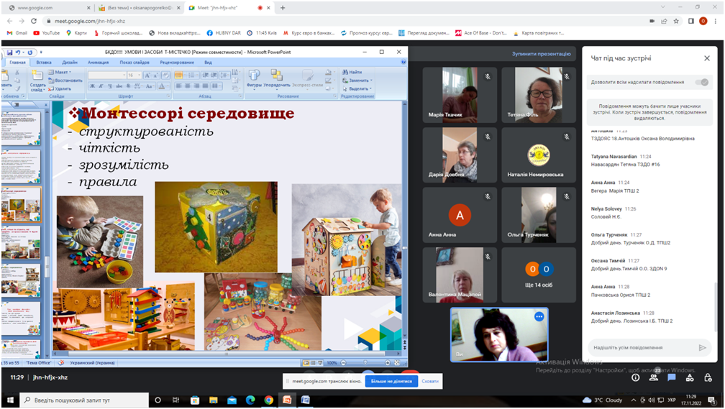Click the Windows taskbar search box
The width and height of the screenshot is (725, 409).
(x=84, y=400)
